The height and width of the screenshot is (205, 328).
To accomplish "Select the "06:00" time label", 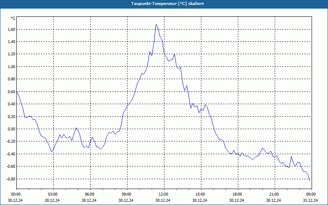I will (89, 194).
